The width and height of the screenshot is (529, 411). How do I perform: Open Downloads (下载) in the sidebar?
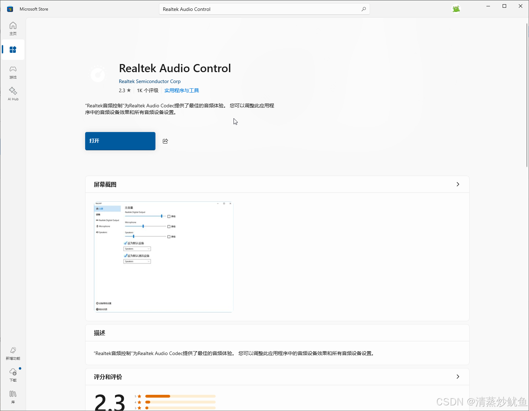click(x=13, y=375)
